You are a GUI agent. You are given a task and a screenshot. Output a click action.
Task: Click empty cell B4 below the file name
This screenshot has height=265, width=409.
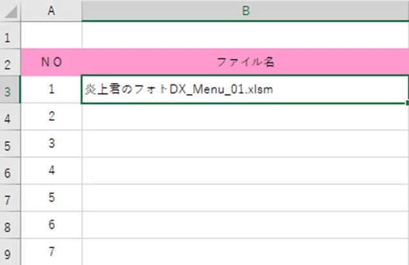[245, 116]
